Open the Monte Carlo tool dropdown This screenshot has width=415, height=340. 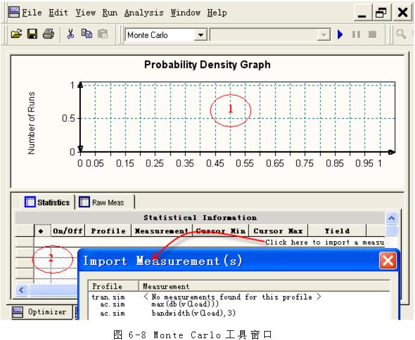pyautogui.click(x=200, y=35)
